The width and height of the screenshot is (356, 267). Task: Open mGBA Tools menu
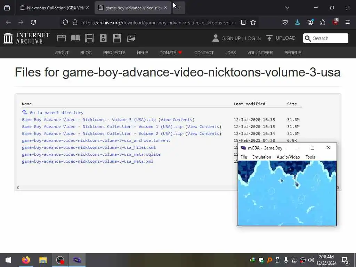(x=310, y=157)
